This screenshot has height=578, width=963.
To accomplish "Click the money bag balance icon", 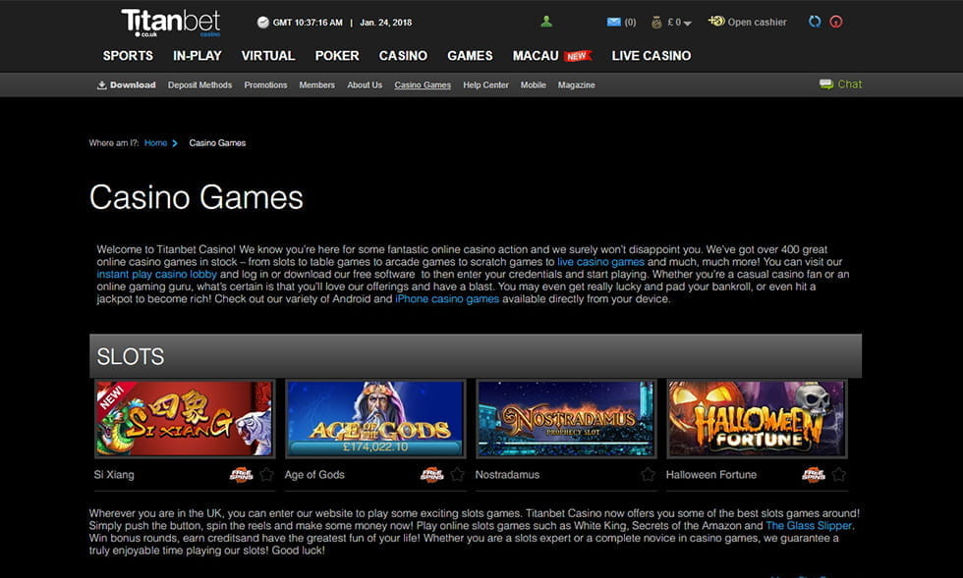I will 656,23.
